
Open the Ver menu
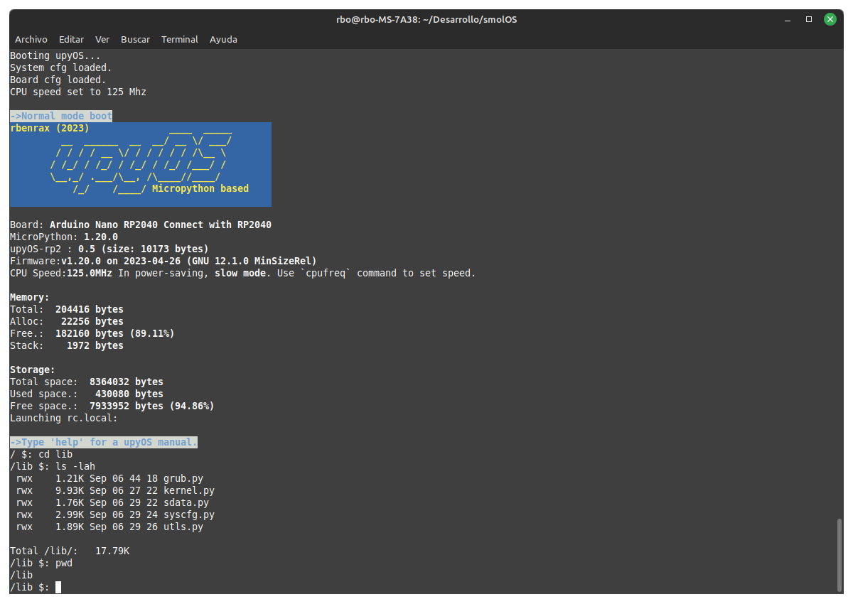tap(102, 39)
